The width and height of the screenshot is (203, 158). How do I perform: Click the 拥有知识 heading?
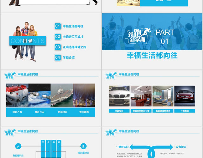[123, 147]
